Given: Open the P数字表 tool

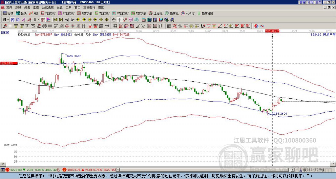Looking at the screenshot, I should (85, 13).
